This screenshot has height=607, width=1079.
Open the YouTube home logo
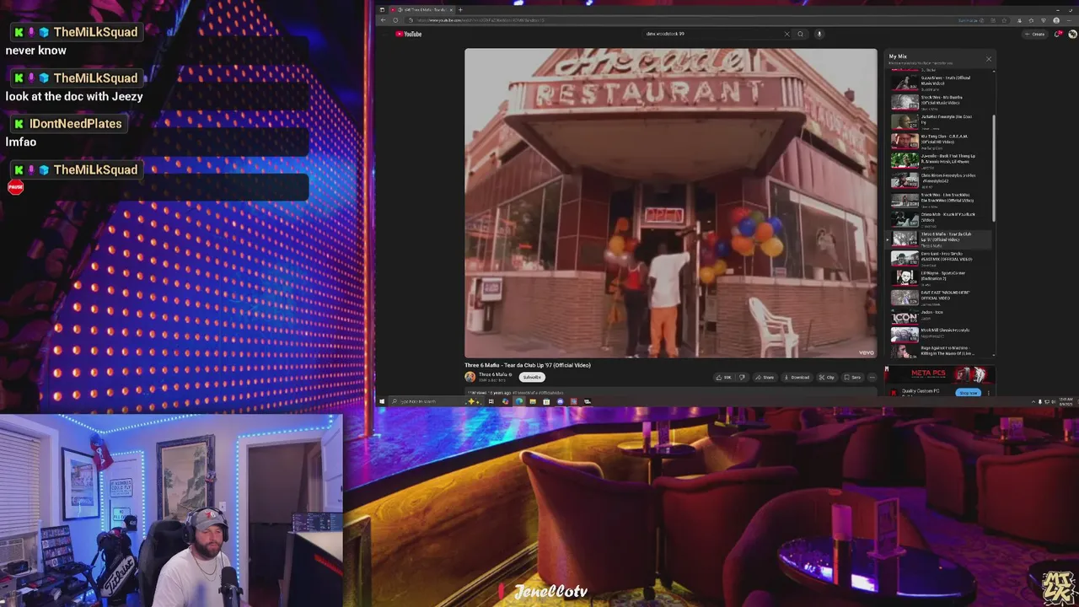pos(408,34)
